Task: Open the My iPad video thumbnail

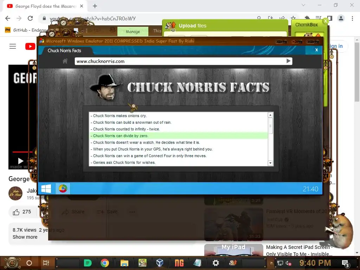Action: click(233, 250)
